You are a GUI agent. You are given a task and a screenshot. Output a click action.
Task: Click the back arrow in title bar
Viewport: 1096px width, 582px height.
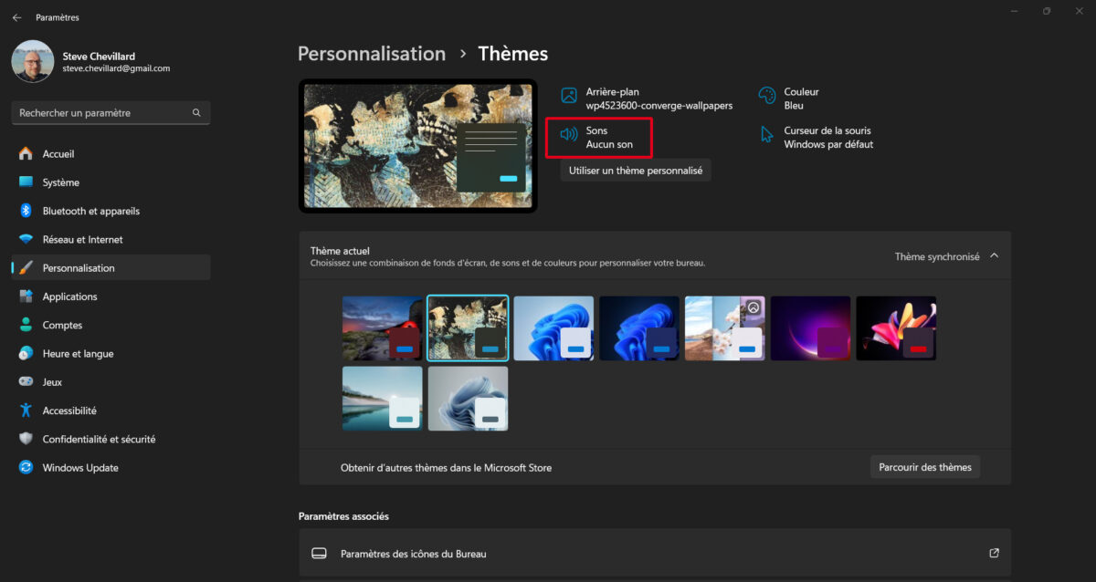[x=16, y=17]
